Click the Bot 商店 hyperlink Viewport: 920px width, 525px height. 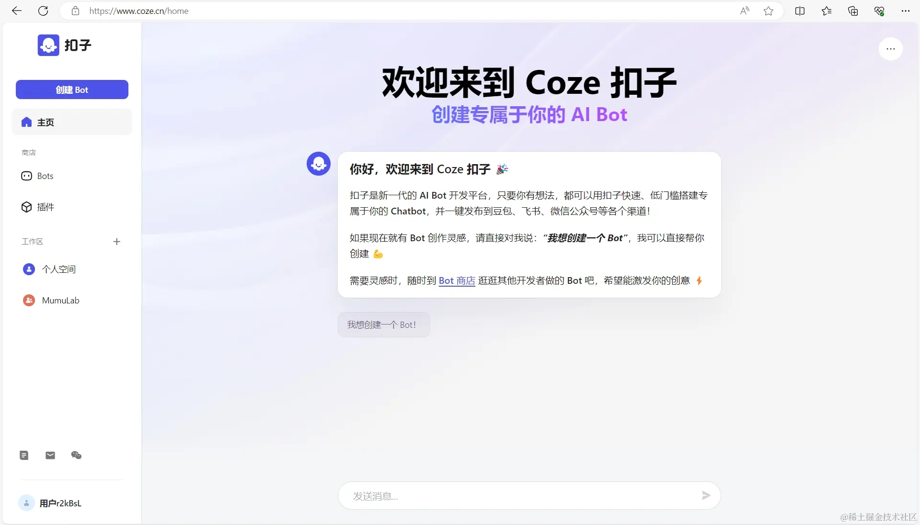[457, 280]
